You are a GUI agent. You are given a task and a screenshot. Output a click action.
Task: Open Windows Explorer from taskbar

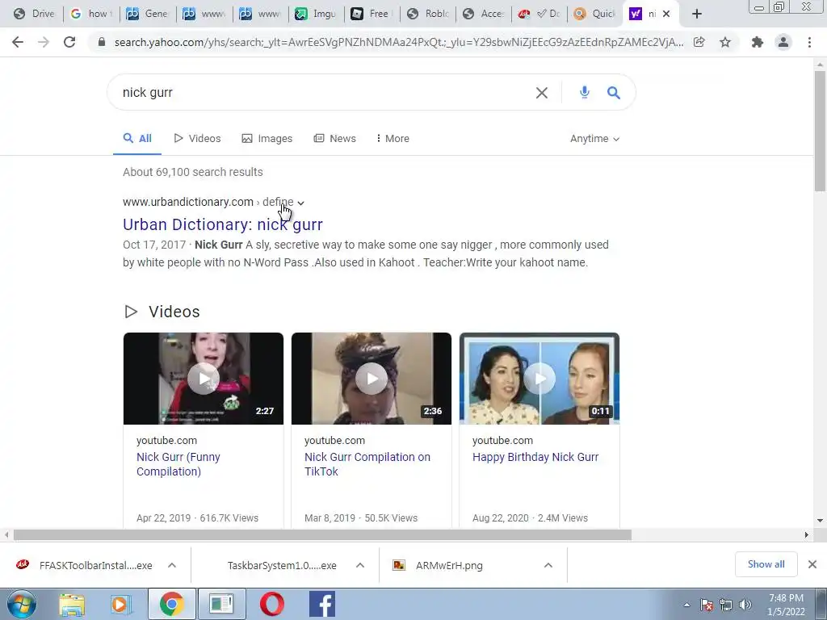click(72, 604)
